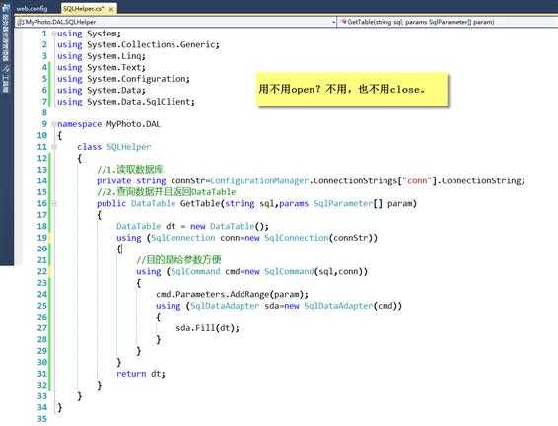The height and width of the screenshot is (426, 558).
Task: Click the "conn" string literal
Action: 417,180
